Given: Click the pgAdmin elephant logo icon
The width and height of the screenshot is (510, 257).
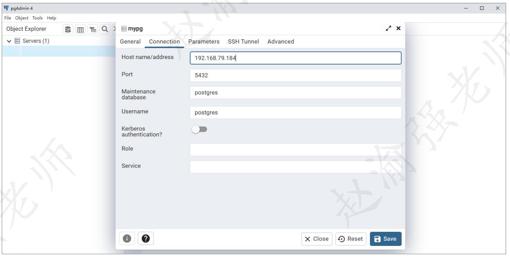Looking at the screenshot, I should [6, 9].
